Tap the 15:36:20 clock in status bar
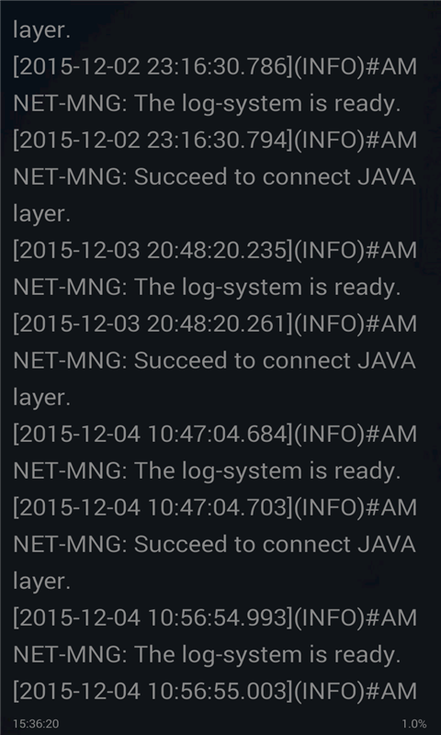Image resolution: width=441 pixels, height=735 pixels. pyautogui.click(x=36, y=724)
